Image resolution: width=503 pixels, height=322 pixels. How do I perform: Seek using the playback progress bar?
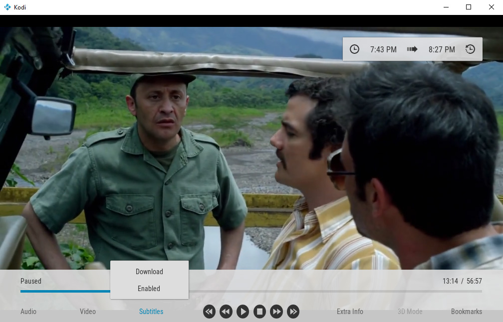(251, 291)
